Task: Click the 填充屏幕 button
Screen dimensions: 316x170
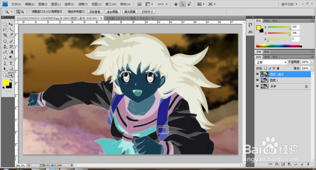Action: (x=130, y=12)
